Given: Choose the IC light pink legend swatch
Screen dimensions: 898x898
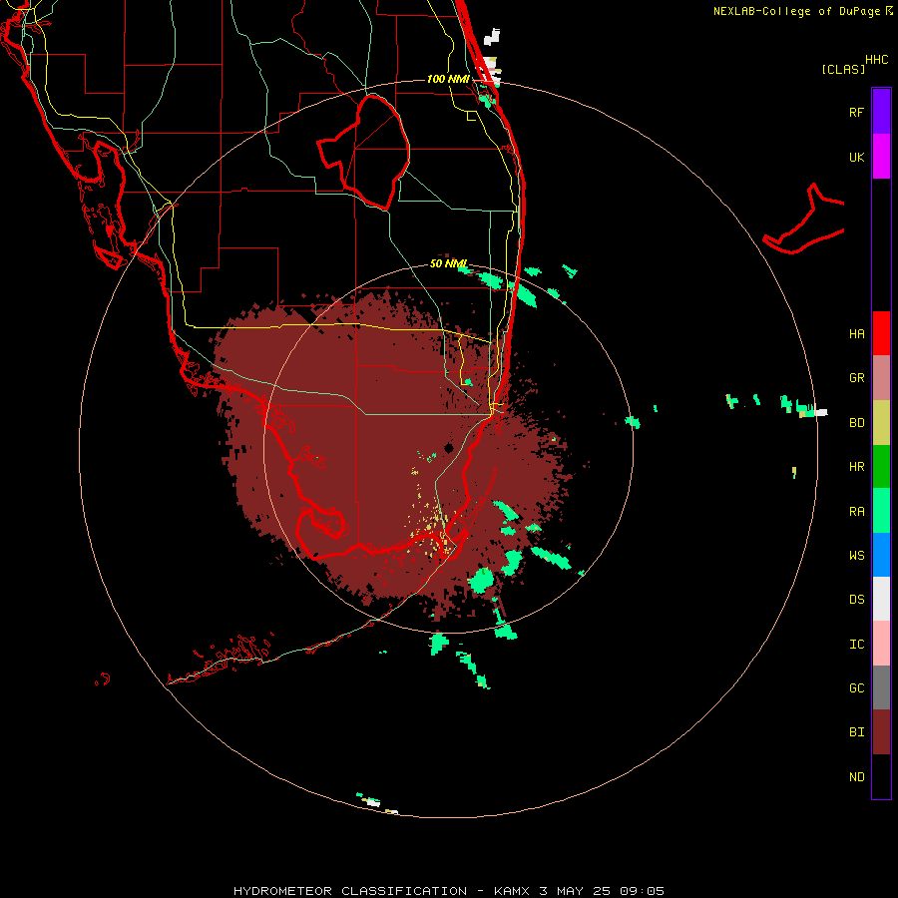Looking at the screenshot, I should (x=881, y=644).
